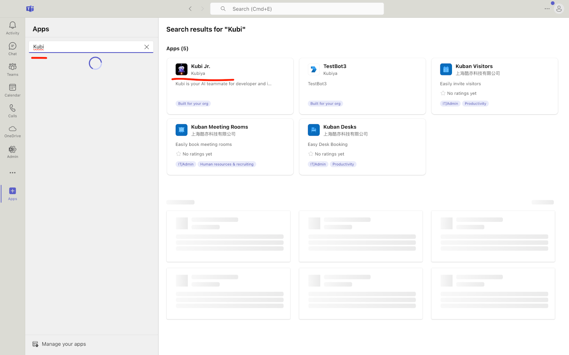The height and width of the screenshot is (355, 569).
Task: Open the Calendar sidebar icon
Action: [12, 87]
